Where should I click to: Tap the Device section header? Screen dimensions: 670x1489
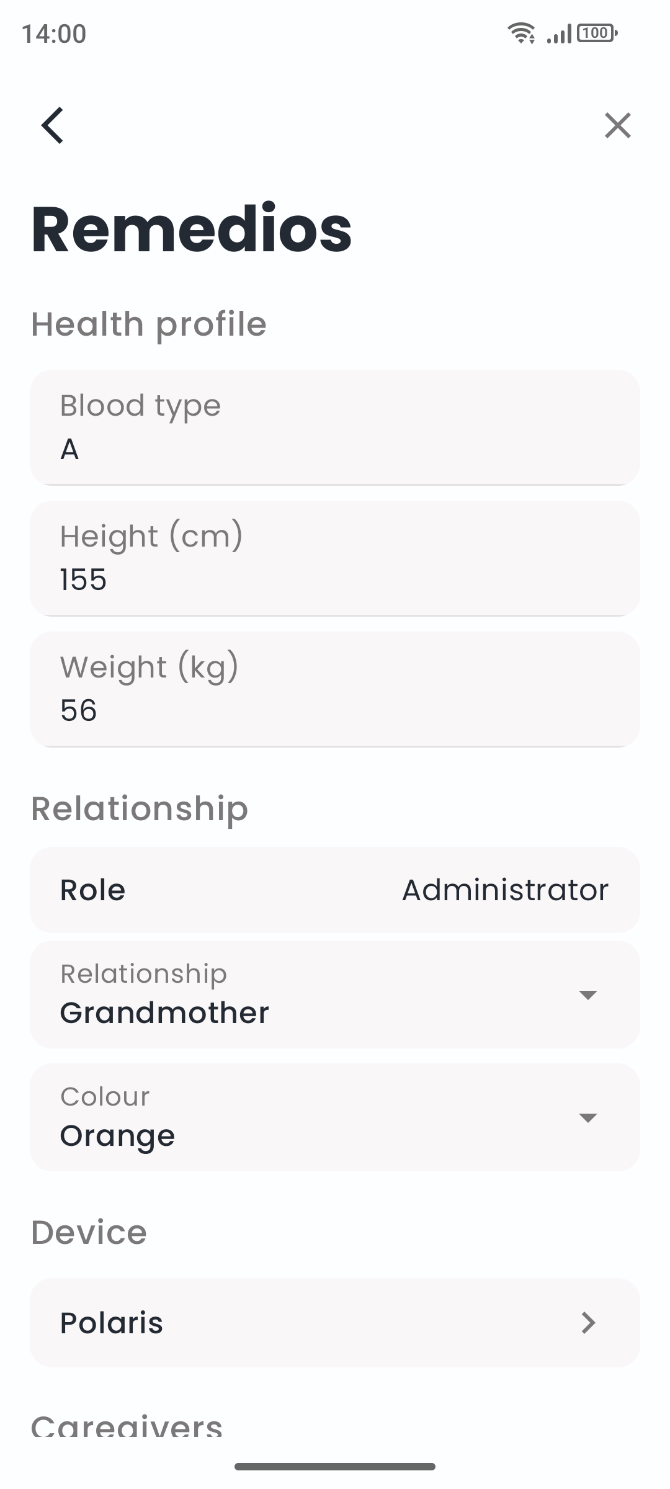point(89,1232)
